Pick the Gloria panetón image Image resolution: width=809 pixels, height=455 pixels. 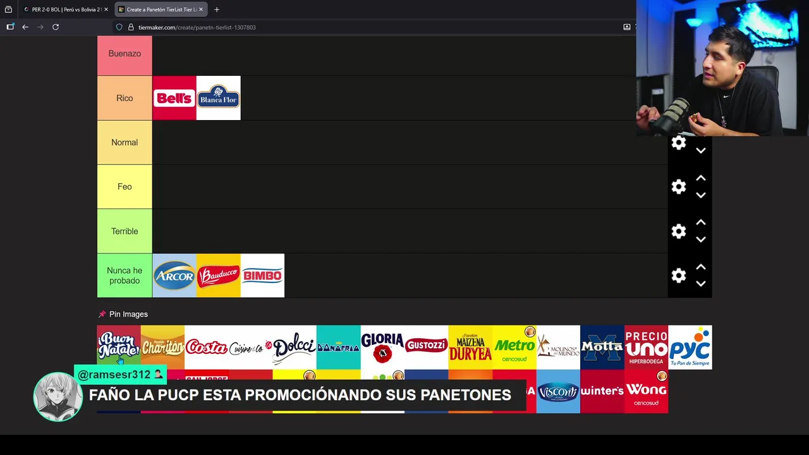(382, 347)
